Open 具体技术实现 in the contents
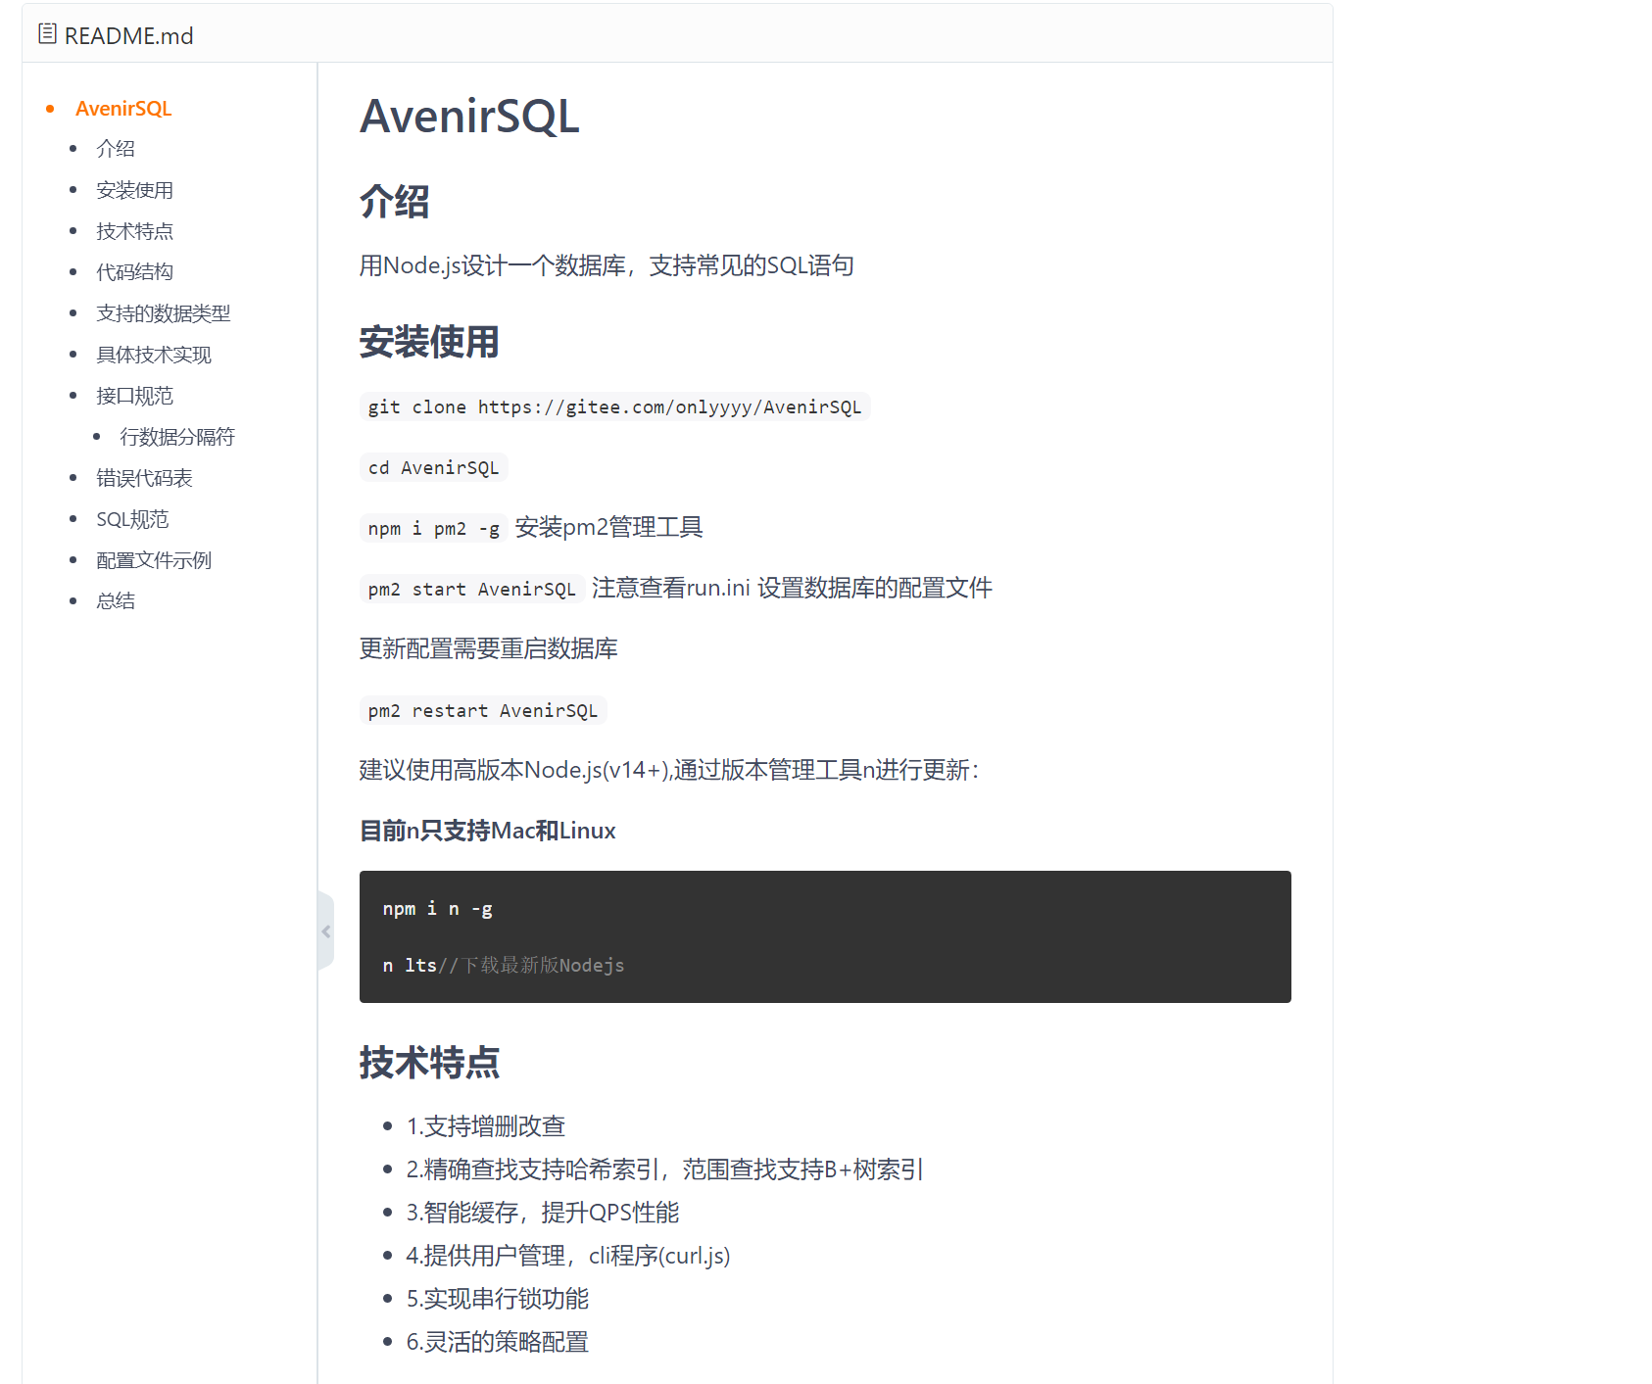Viewport: 1652px width, 1384px height. click(x=153, y=355)
